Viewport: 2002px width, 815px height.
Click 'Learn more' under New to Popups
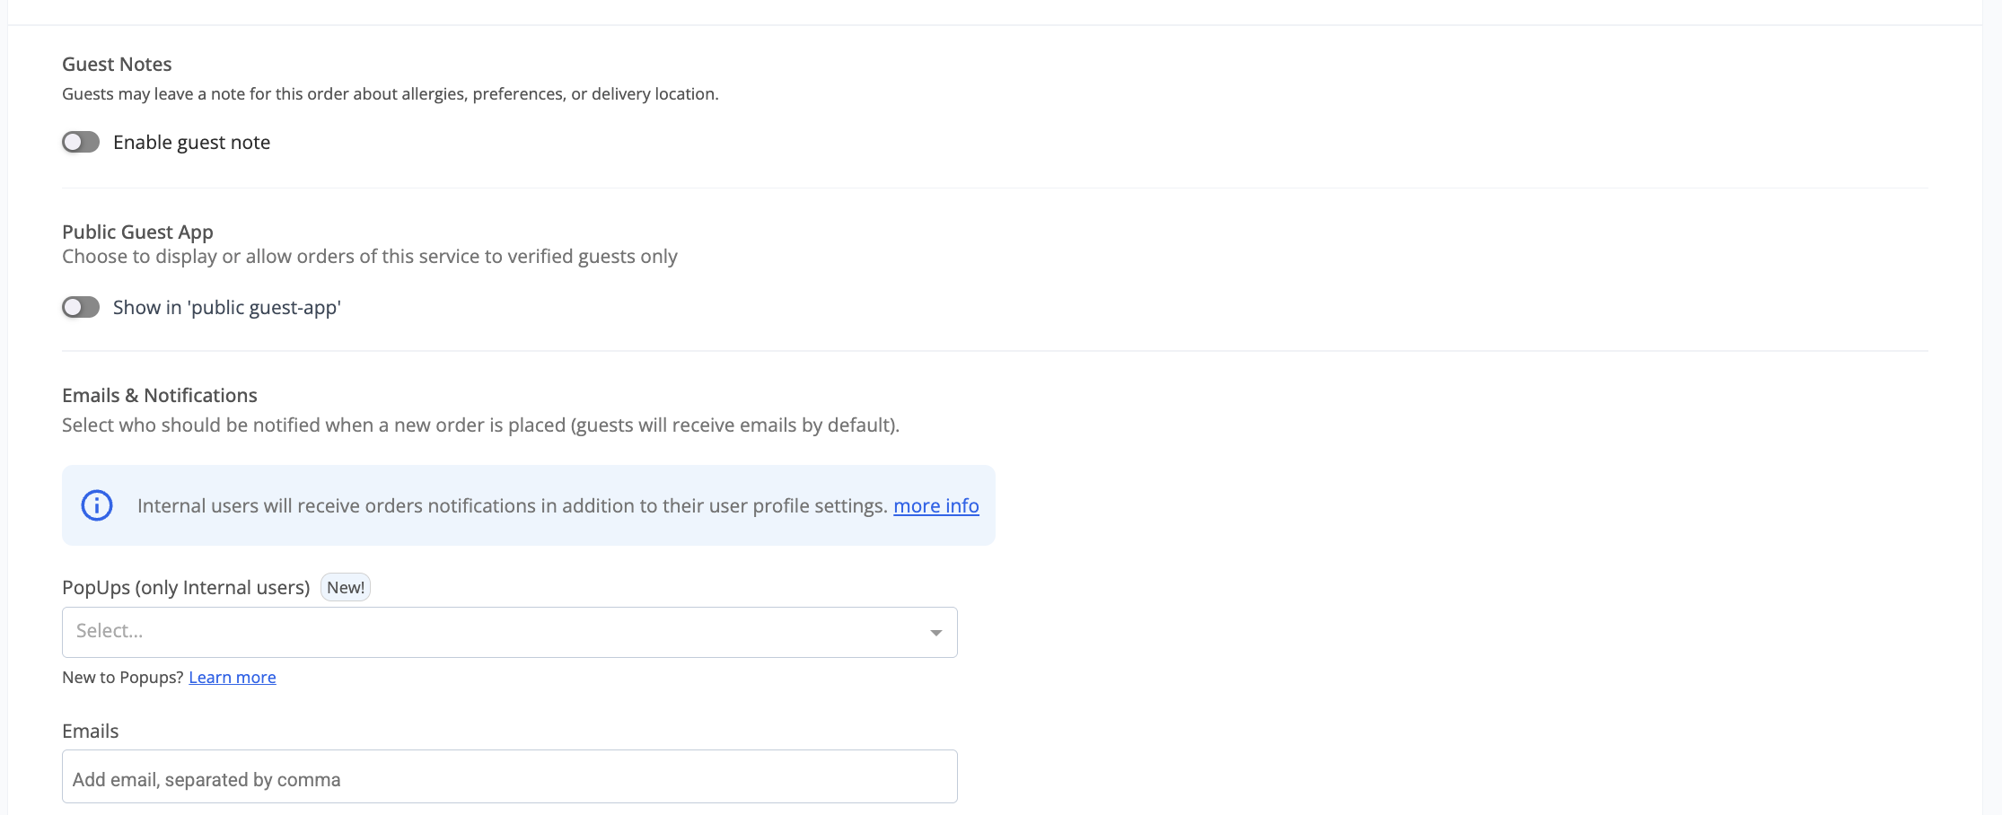pyautogui.click(x=232, y=676)
